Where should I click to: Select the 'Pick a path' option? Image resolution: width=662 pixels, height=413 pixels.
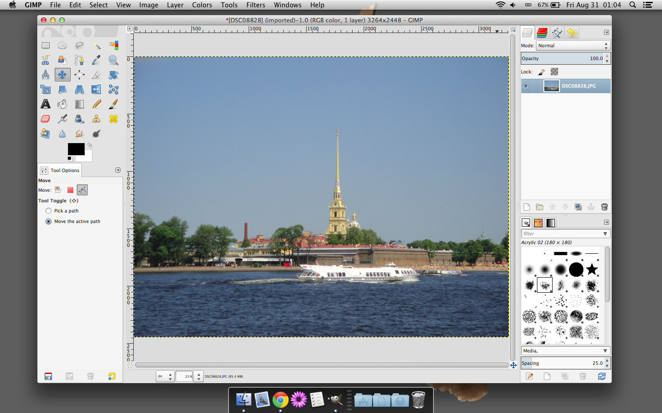(x=49, y=211)
